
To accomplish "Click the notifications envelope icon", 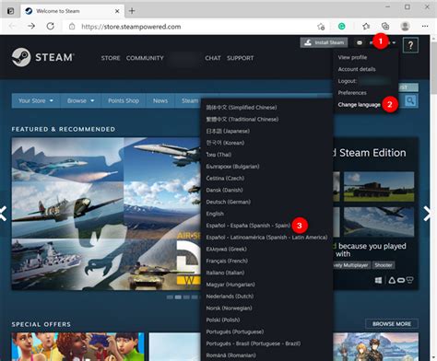I will pos(360,42).
